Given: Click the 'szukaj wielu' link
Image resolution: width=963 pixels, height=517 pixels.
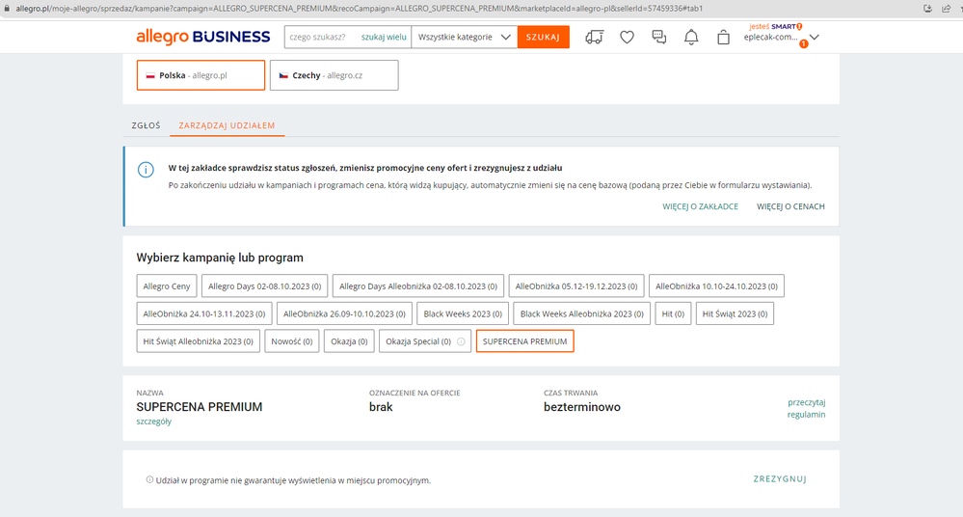Looking at the screenshot, I should 384,37.
